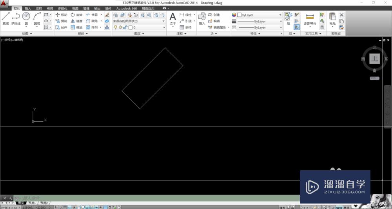Click the viewport label [-][俯视][二维线框]
The width and height of the screenshot is (392, 209).
pyautogui.click(x=12, y=40)
